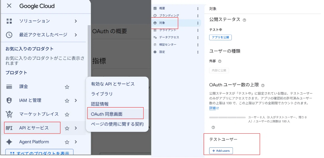
Task: Click help icon below the user quota bar
Action: pos(213,127)
